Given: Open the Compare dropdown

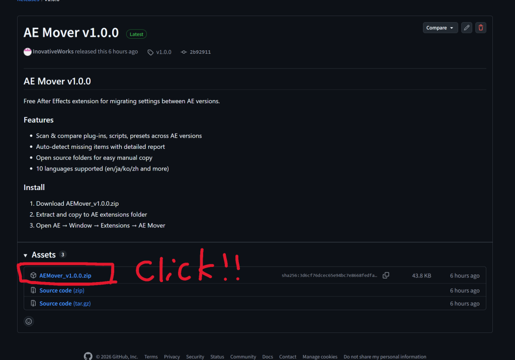Looking at the screenshot, I should coord(440,28).
